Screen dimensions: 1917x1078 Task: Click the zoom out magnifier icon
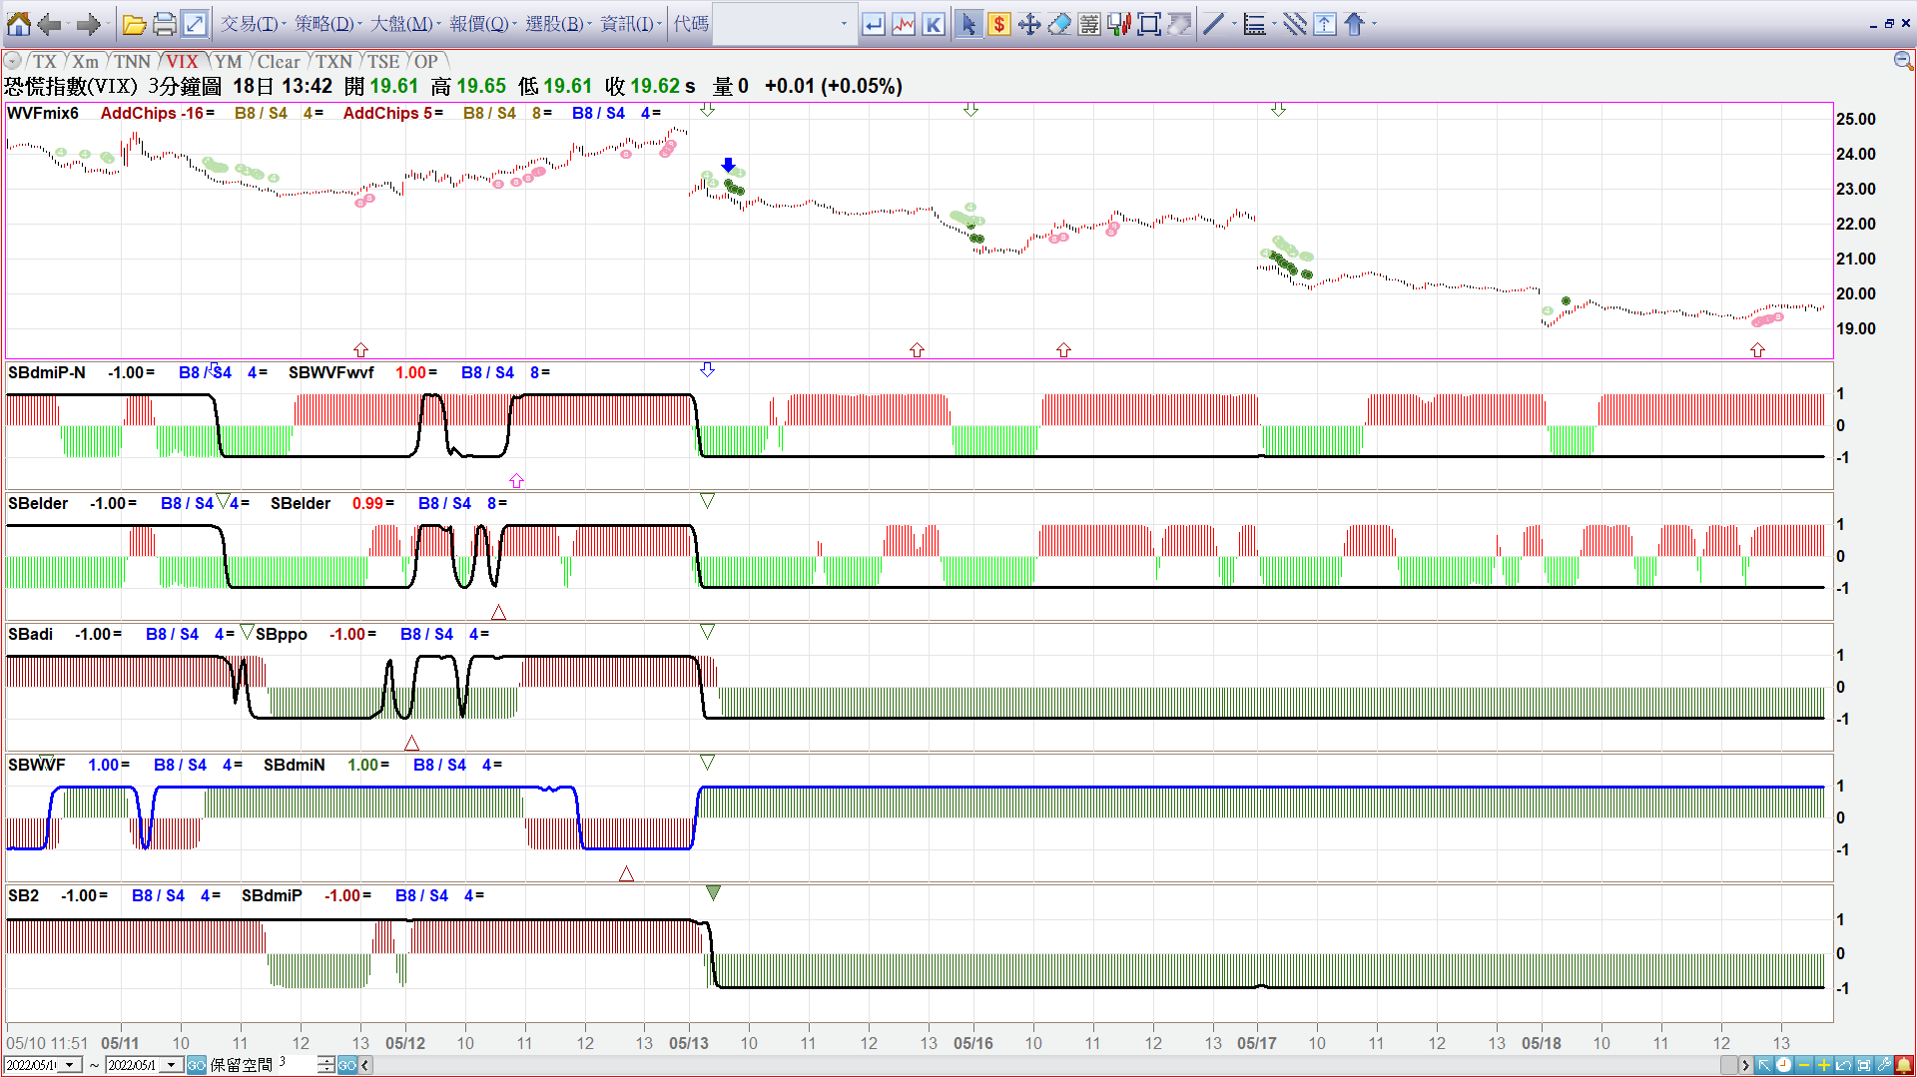[1903, 61]
